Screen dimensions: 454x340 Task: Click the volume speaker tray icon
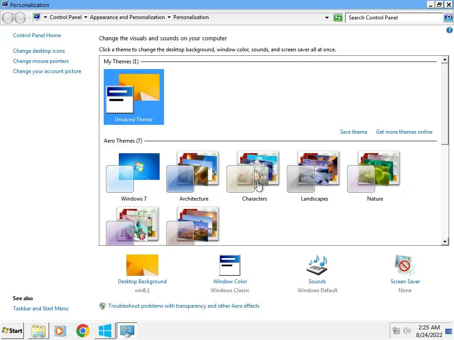pyautogui.click(x=407, y=330)
